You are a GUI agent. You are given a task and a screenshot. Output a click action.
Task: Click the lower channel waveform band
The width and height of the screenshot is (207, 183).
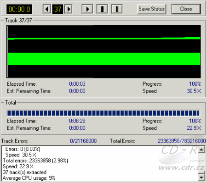coord(104,59)
